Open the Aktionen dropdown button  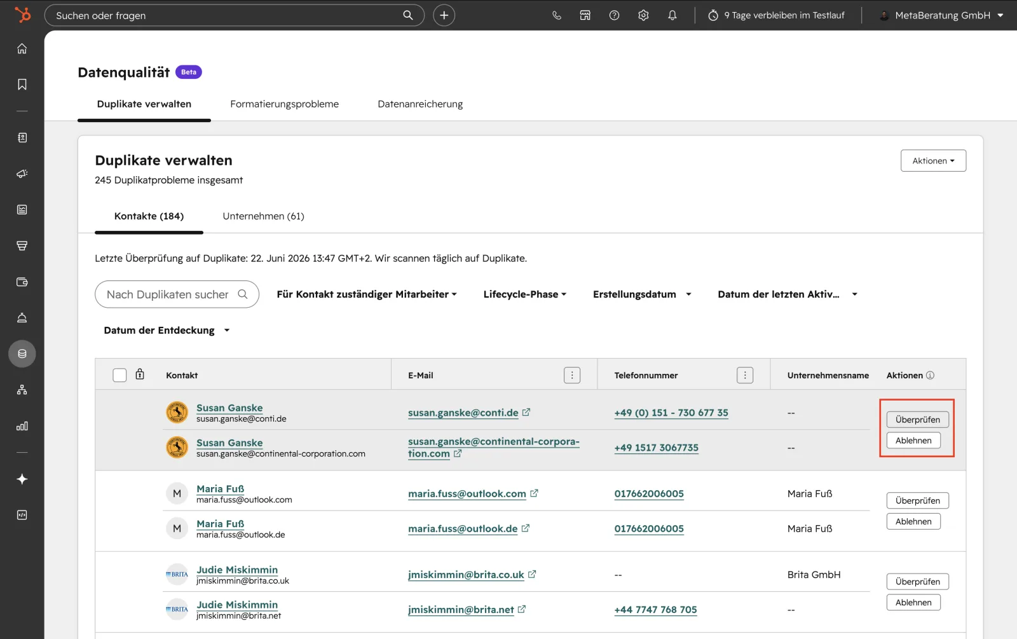(933, 161)
